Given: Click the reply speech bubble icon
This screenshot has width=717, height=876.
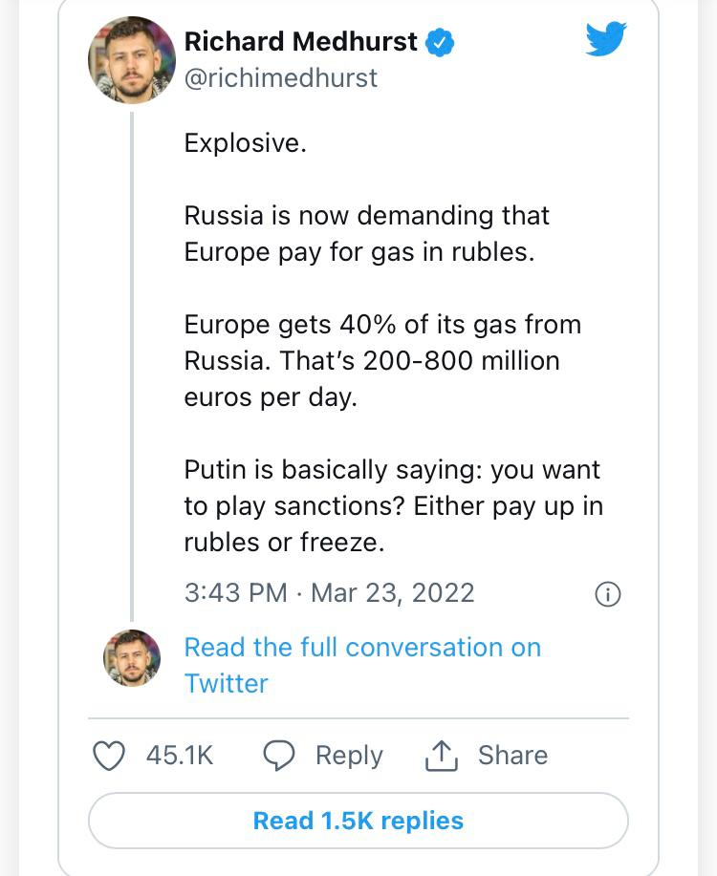Looking at the screenshot, I should (x=279, y=756).
